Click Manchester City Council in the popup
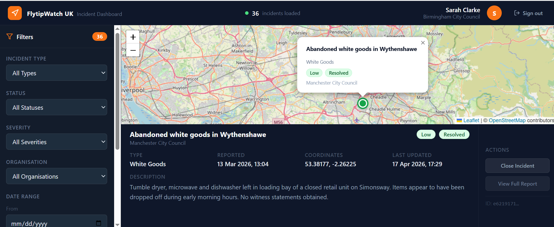Viewport: 554px width, 227px height. click(x=332, y=83)
